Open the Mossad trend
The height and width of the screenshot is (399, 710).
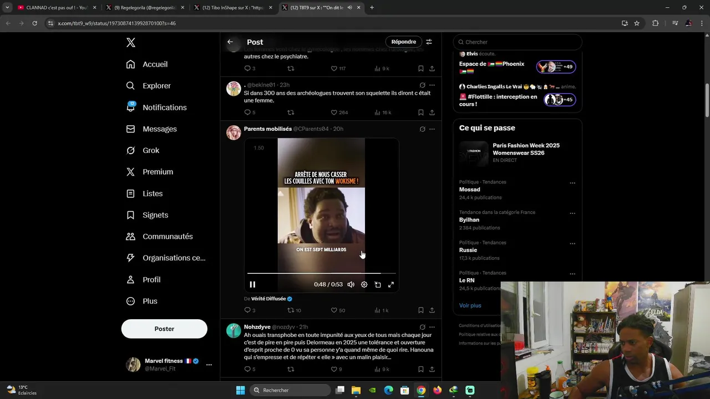(x=470, y=190)
